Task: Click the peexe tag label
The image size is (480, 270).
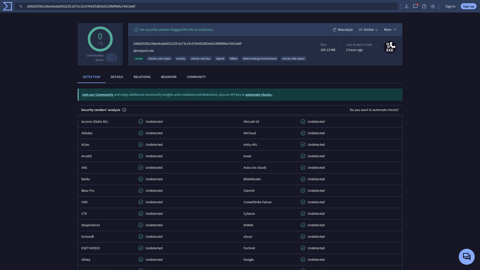Action: 138,59
